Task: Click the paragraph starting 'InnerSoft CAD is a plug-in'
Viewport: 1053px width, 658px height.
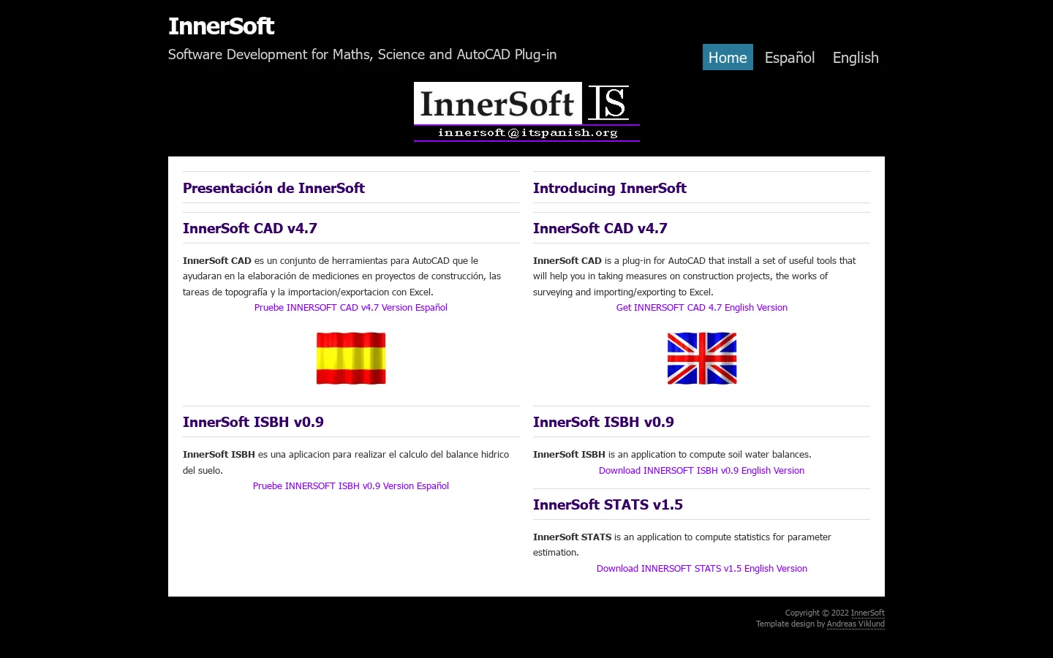Action: 695,276
